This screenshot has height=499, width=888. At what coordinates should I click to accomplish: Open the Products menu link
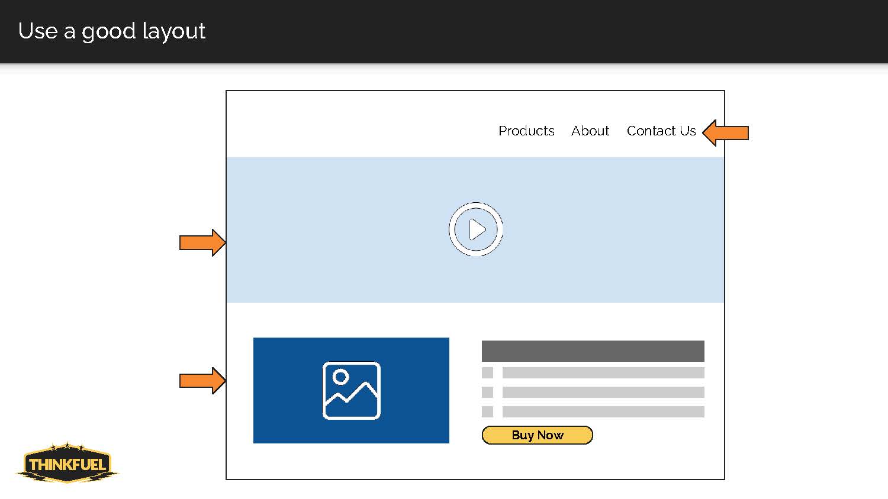click(526, 131)
